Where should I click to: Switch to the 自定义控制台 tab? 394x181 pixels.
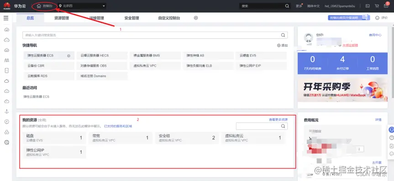coord(169,18)
